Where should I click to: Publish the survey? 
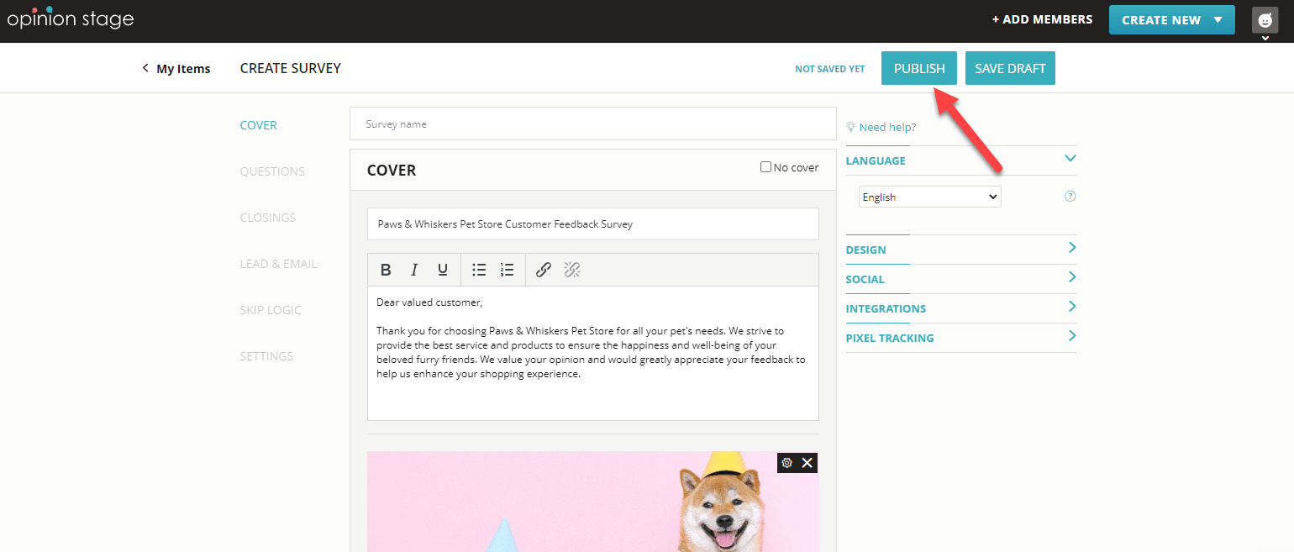[918, 69]
